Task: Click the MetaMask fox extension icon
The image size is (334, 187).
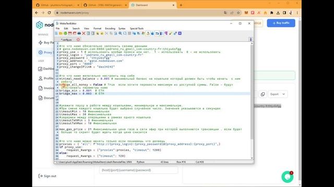Action: point(246,12)
